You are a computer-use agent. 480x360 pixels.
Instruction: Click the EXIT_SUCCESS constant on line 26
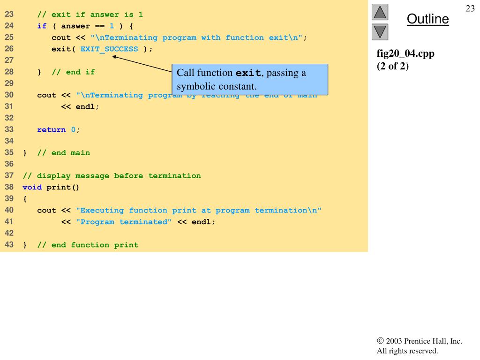tap(109, 49)
